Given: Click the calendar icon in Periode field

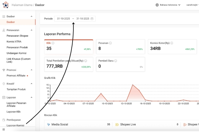Looking at the screenshot, I should (92, 19).
